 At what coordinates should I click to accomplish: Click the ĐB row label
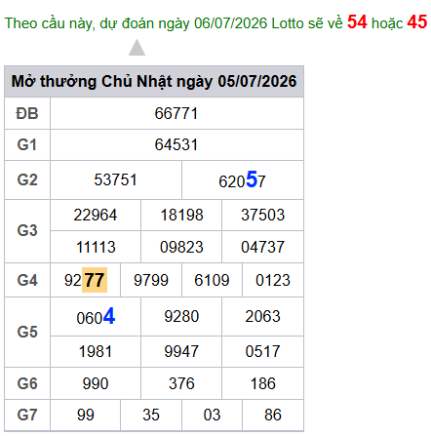click(x=27, y=113)
